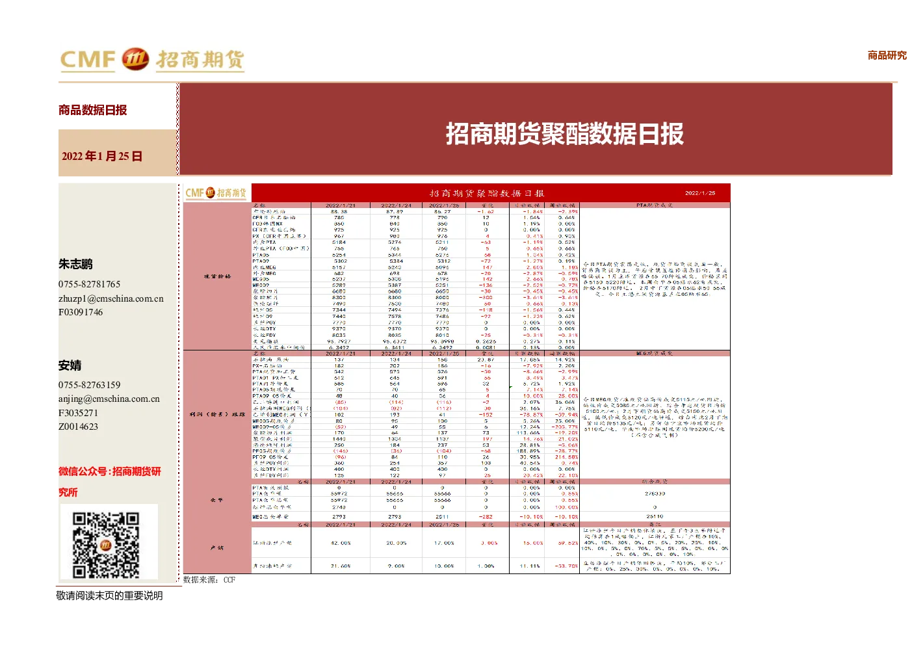Click the date 2022/1/25 in the red table banner
This screenshot has height=645, width=912.
click(x=700, y=193)
